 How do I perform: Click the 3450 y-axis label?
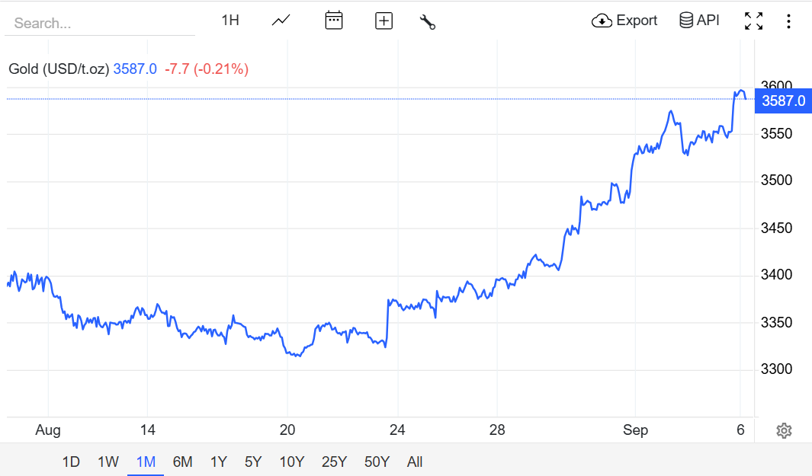[776, 228]
